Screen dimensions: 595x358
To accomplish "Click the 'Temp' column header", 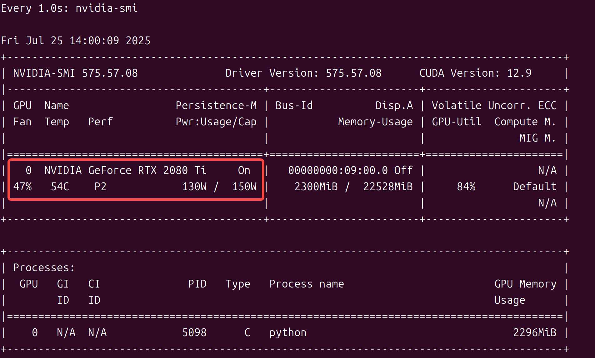I will coord(57,122).
